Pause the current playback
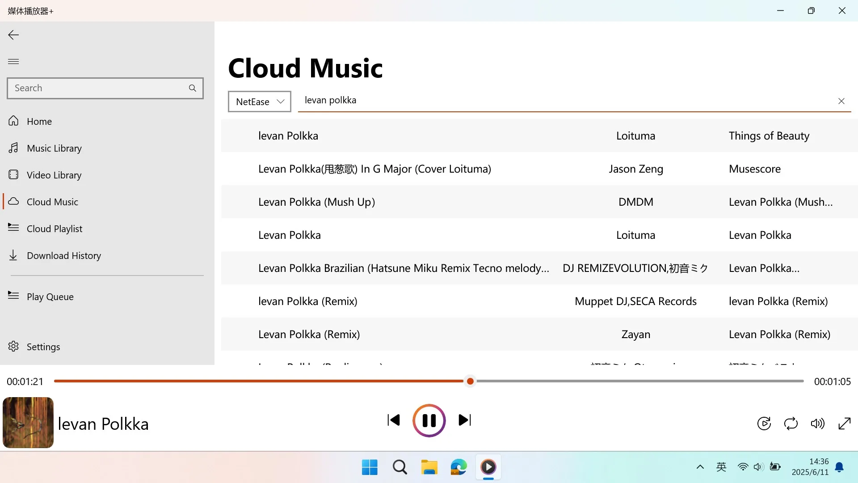Screen dimensions: 858x483 pos(429,420)
